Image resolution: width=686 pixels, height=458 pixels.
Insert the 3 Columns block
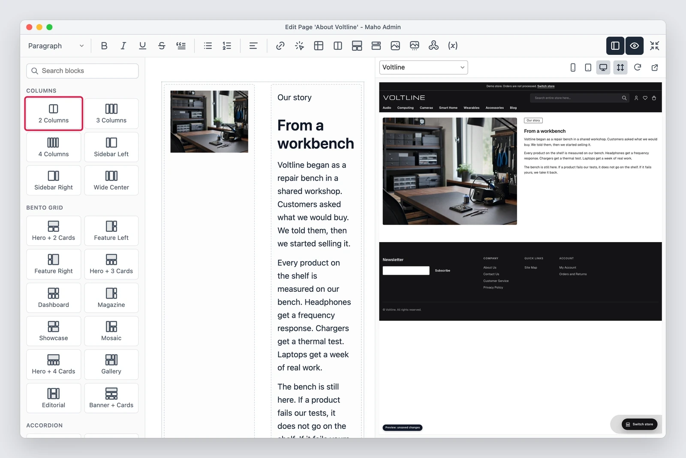pos(111,114)
